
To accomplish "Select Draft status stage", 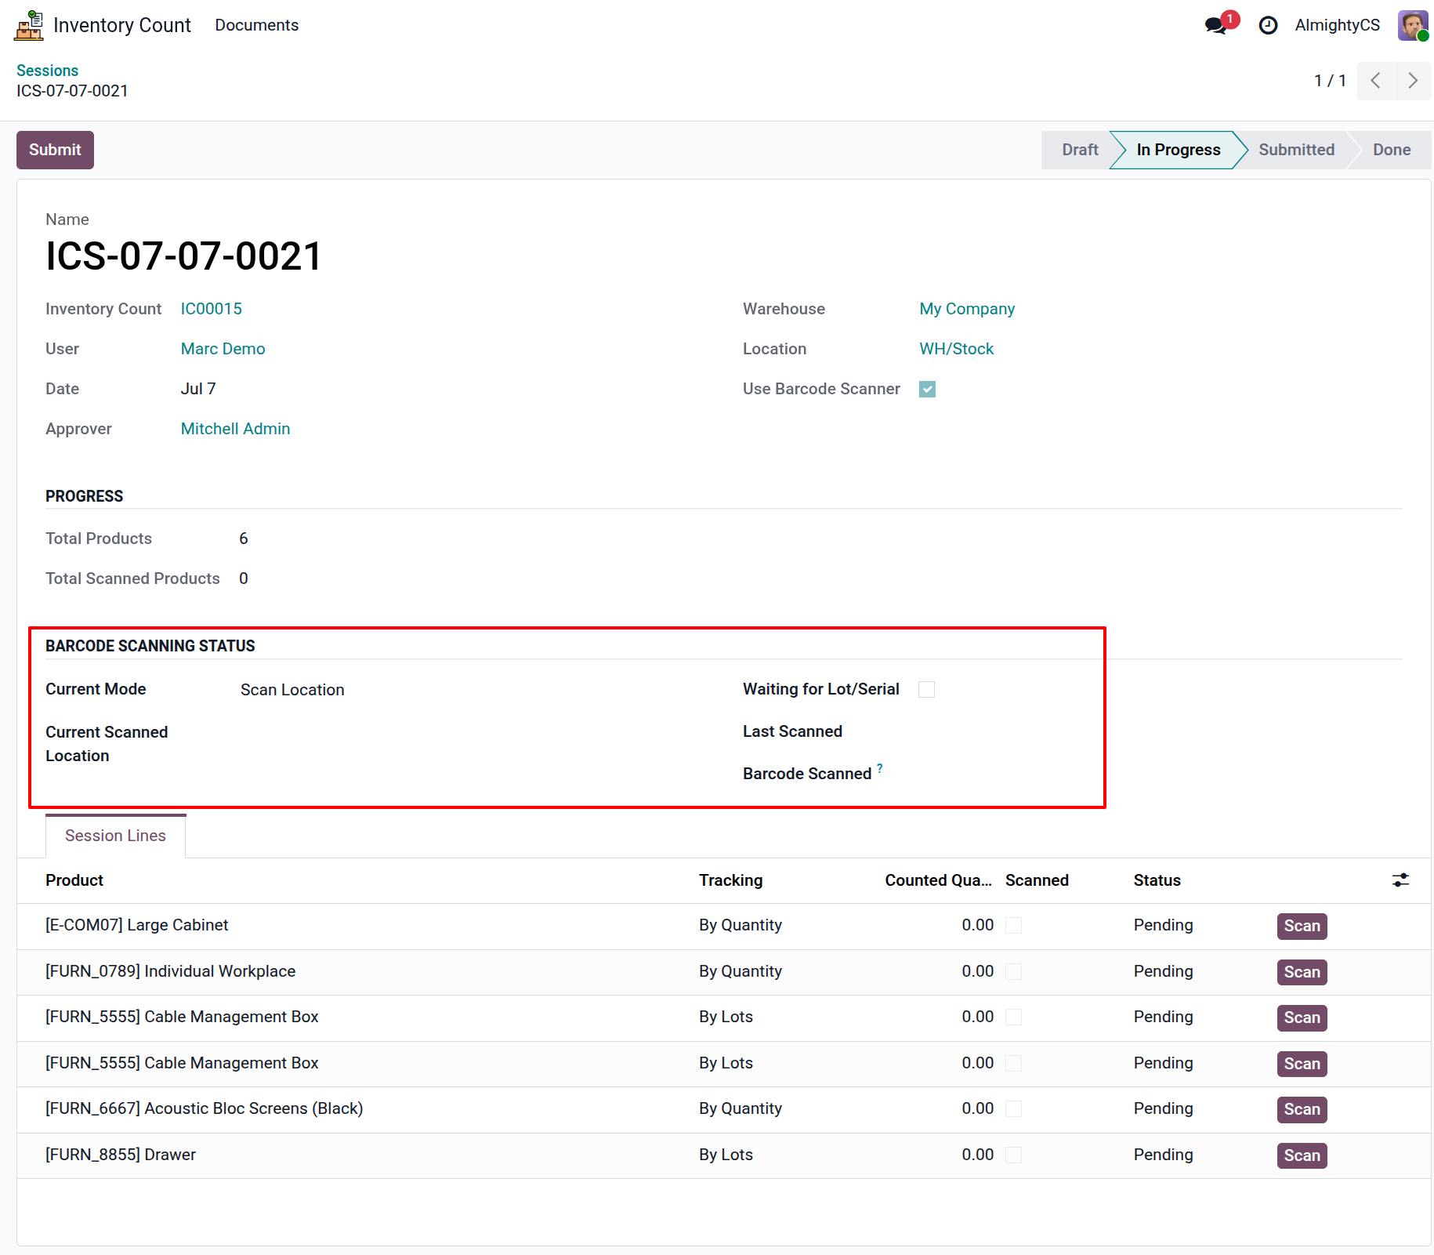I will (1079, 150).
